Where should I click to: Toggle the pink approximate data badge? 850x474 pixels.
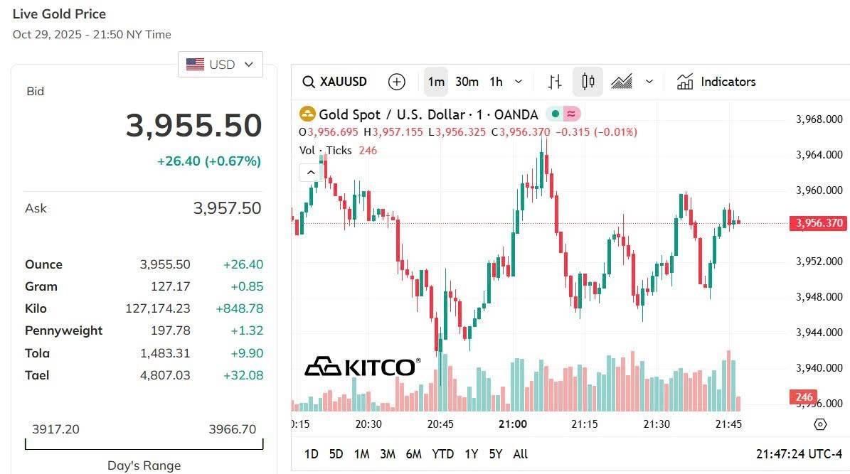tap(571, 114)
